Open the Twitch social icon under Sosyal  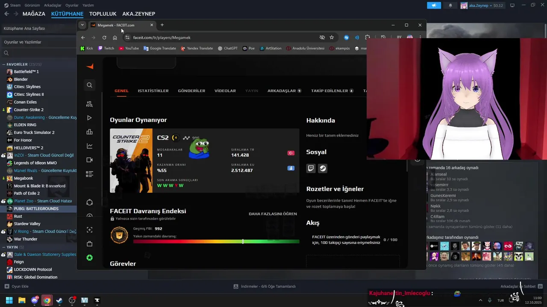click(311, 168)
